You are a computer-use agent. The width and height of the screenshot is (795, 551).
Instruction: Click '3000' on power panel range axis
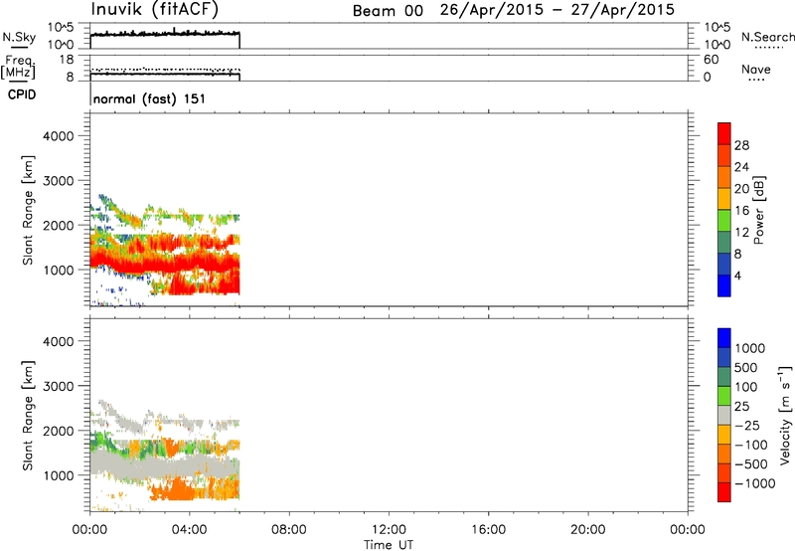[58, 181]
